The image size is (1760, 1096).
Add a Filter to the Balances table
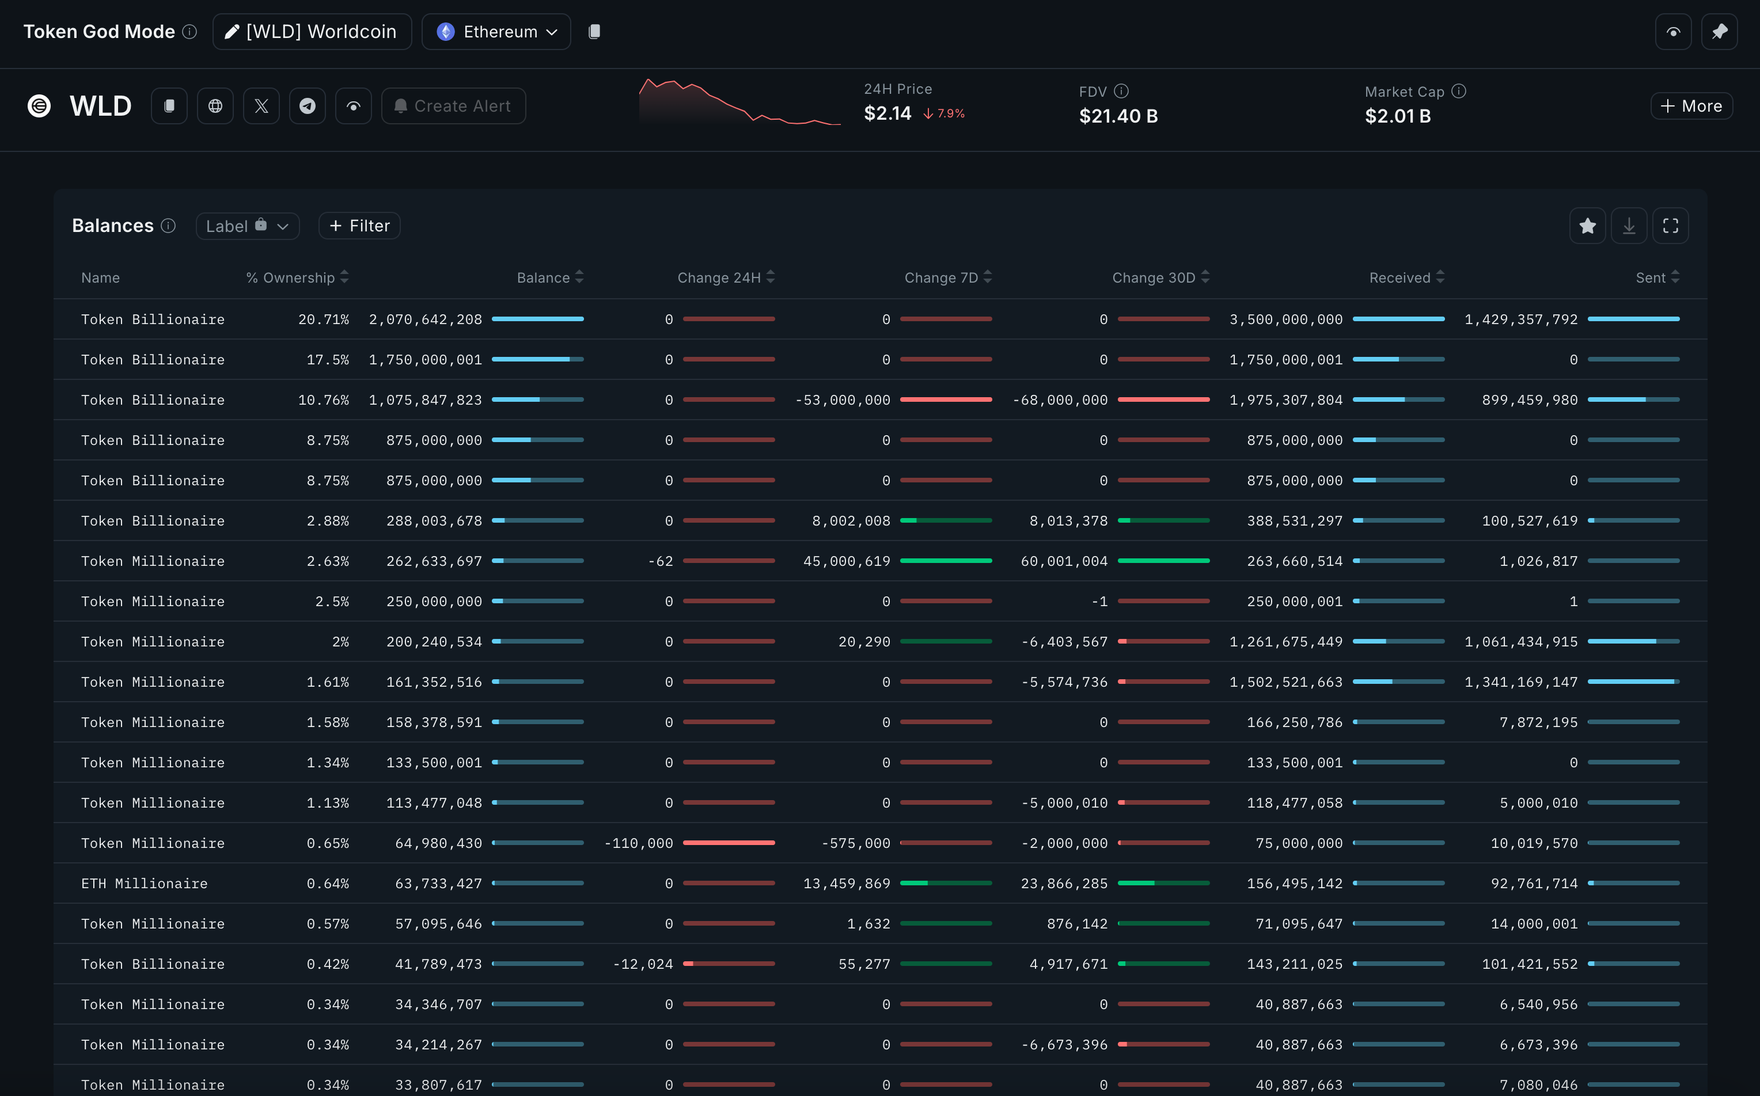pyautogui.click(x=359, y=226)
